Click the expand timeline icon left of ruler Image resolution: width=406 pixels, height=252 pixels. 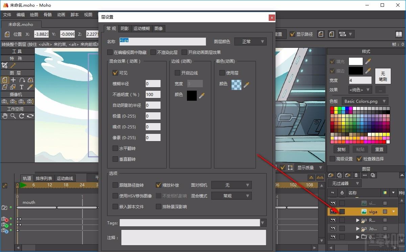point(5,185)
